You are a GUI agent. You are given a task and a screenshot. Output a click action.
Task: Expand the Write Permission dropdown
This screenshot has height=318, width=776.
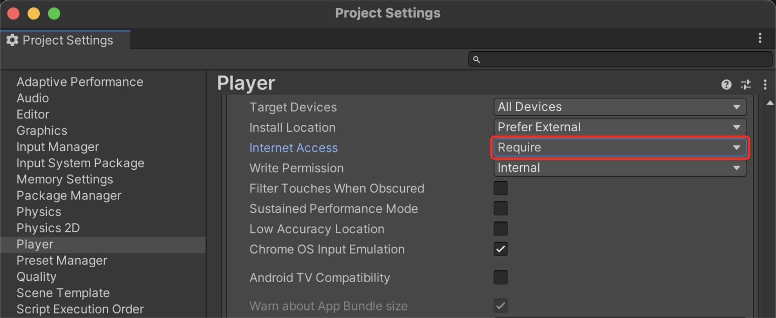tap(620, 168)
